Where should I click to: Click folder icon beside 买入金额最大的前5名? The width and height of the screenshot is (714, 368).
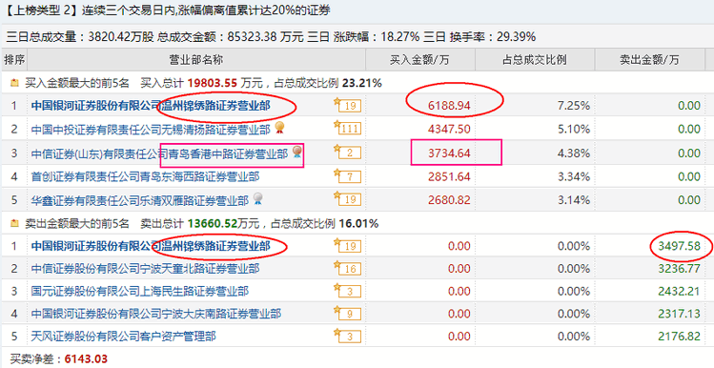pyautogui.click(x=14, y=83)
